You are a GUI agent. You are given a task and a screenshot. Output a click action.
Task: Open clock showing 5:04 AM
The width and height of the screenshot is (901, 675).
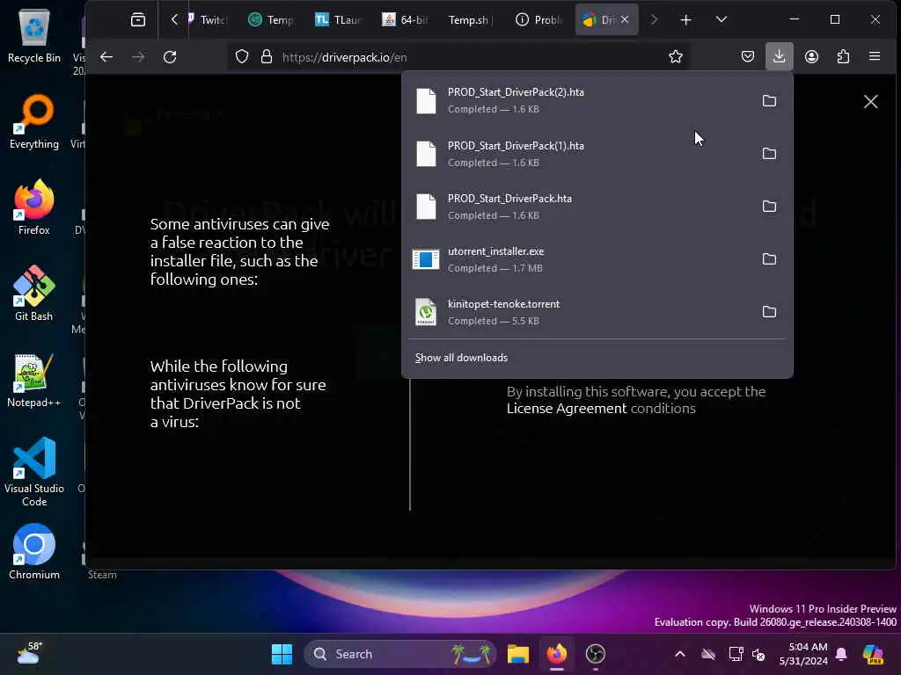tap(802, 654)
